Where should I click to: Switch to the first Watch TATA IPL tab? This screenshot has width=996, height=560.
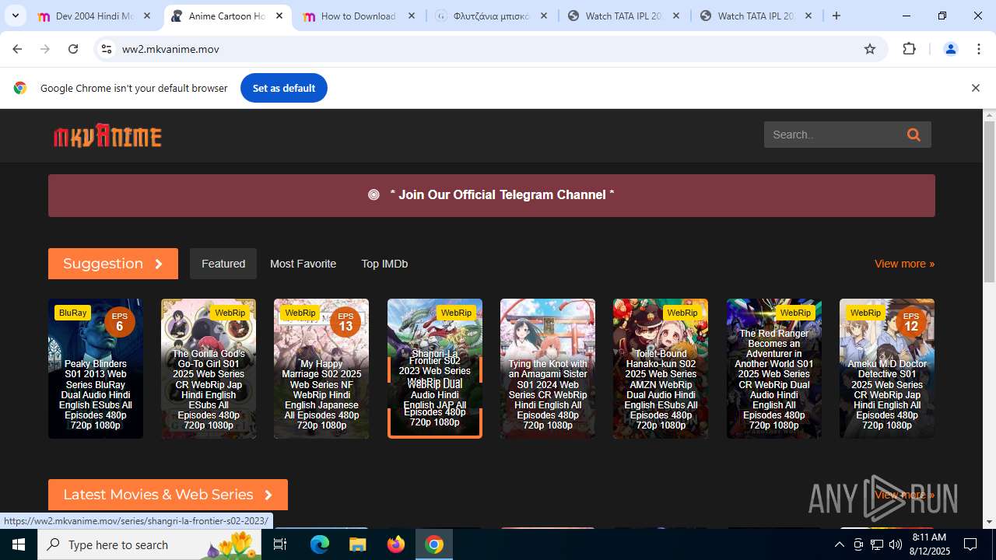(x=624, y=16)
